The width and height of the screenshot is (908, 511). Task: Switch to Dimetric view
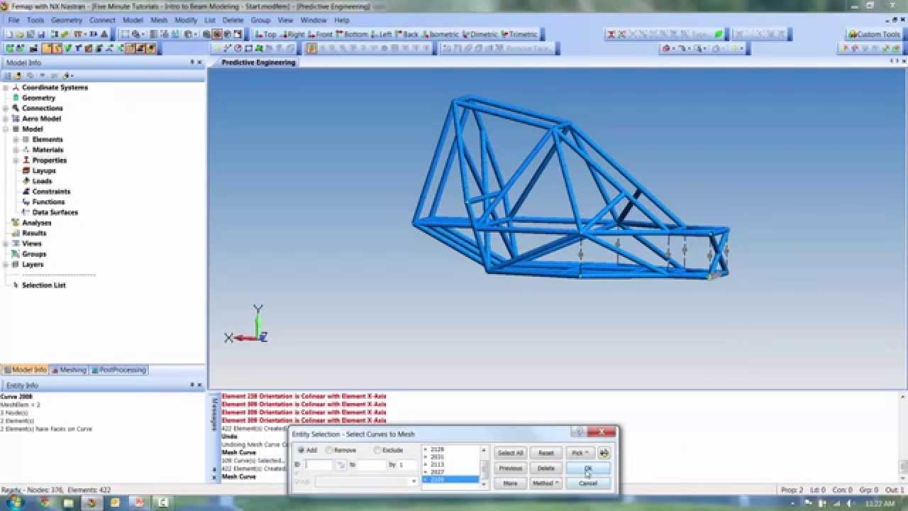click(480, 34)
